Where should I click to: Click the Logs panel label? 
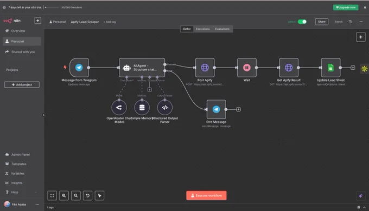(50, 207)
